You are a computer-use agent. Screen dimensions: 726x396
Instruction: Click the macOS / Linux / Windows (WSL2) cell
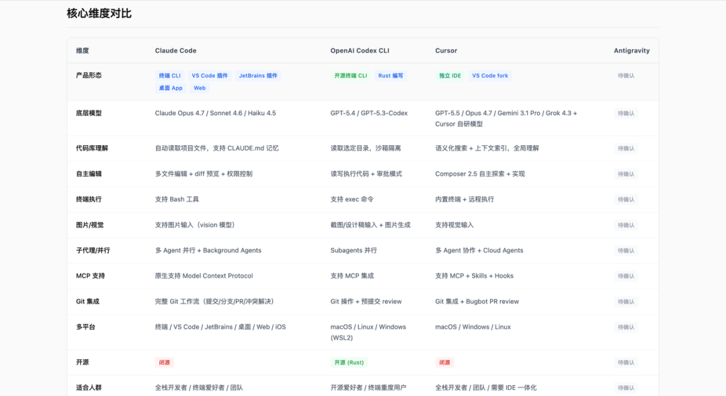tap(368, 332)
